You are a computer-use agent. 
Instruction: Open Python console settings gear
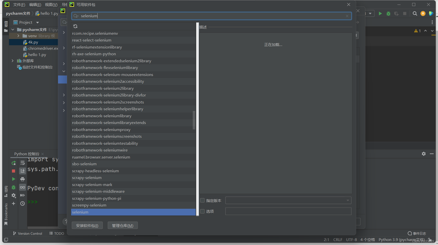click(x=14, y=195)
